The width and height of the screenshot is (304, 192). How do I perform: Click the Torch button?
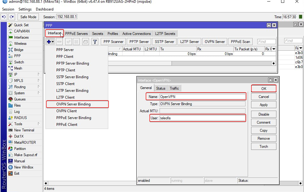coord(264,147)
